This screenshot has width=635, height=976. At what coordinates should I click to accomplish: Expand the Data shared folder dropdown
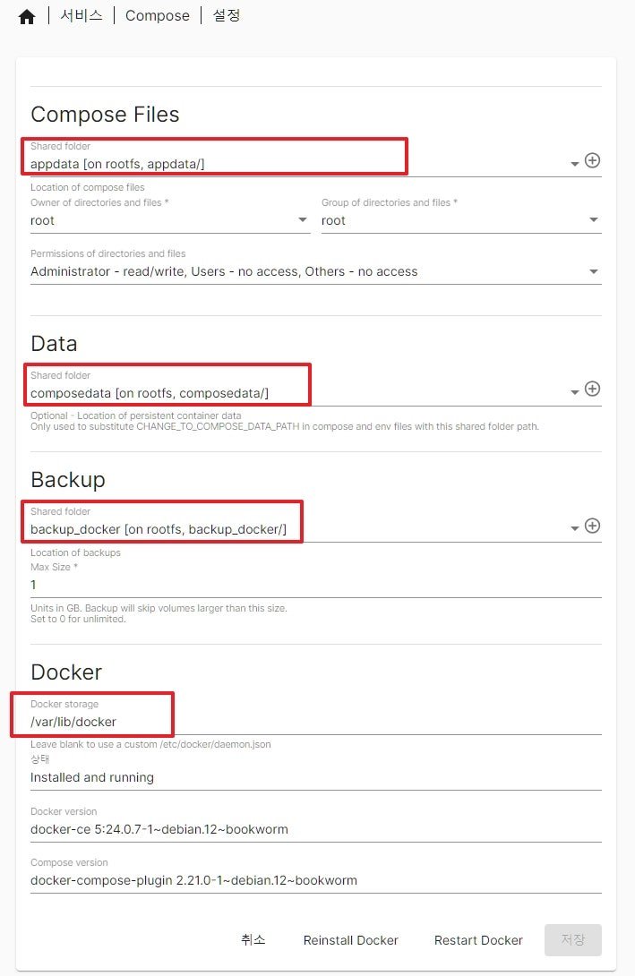click(x=575, y=392)
